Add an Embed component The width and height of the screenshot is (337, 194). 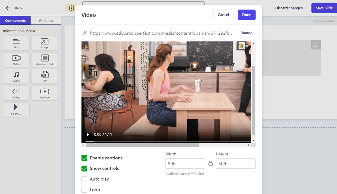click(x=16, y=93)
